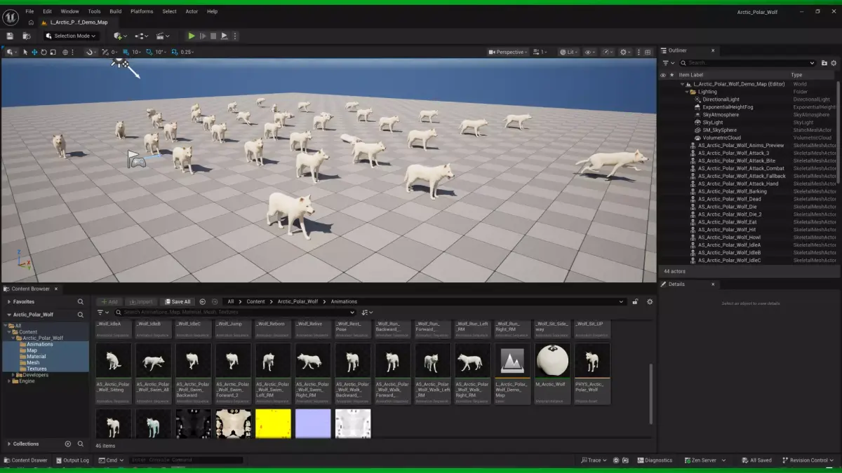
Task: Open the Tools menu
Action: (94, 11)
